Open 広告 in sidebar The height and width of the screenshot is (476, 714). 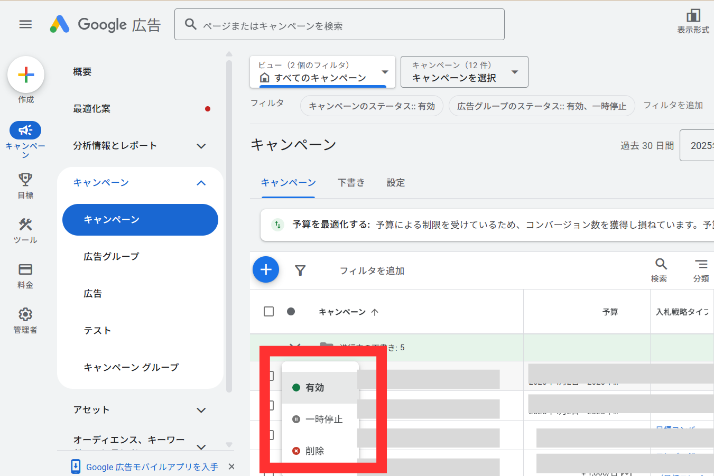(x=93, y=294)
